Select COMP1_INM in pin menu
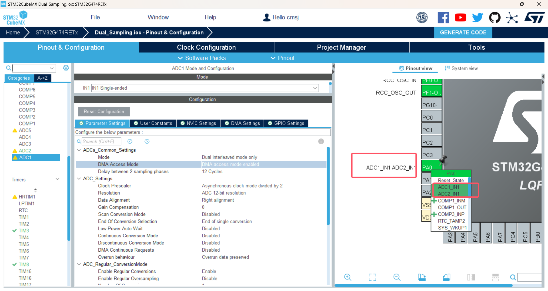 coord(451,201)
